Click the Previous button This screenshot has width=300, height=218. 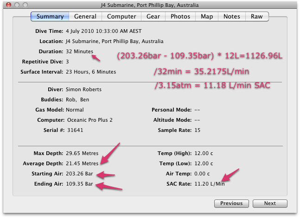(231, 203)
